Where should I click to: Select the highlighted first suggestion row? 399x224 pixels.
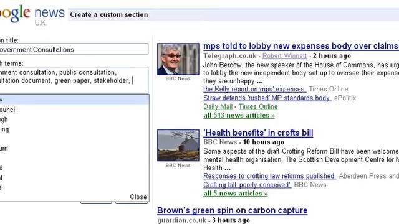pyautogui.click(x=74, y=100)
